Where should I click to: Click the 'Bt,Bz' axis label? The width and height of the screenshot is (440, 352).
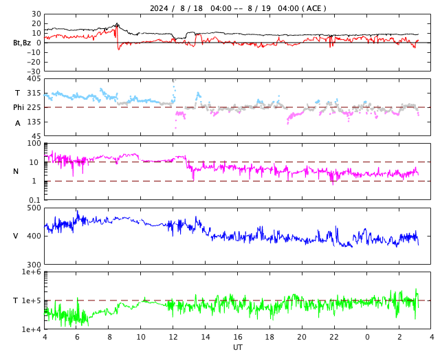[22, 43]
